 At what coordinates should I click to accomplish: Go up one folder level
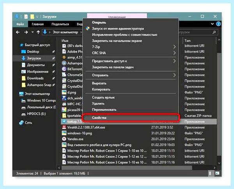[x=38, y=32]
